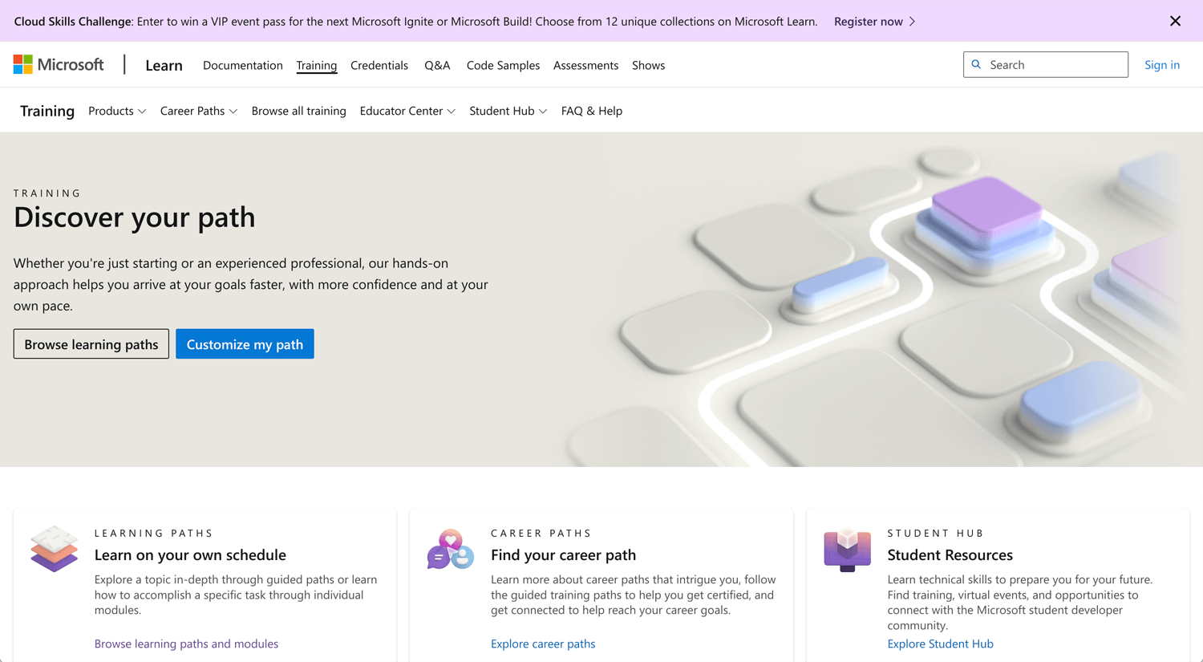The image size is (1203, 662).
Task: Click the Learning Paths stacked layers icon
Action: [x=54, y=549]
